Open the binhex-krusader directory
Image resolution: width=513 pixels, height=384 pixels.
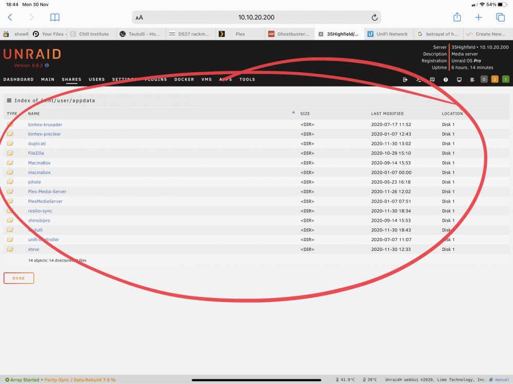click(x=45, y=124)
